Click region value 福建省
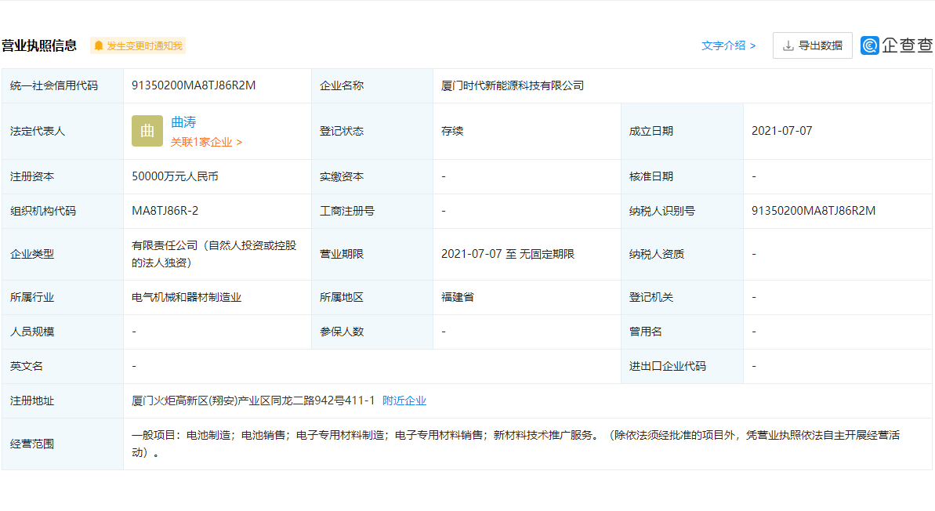This screenshot has height=511, width=935. point(458,297)
